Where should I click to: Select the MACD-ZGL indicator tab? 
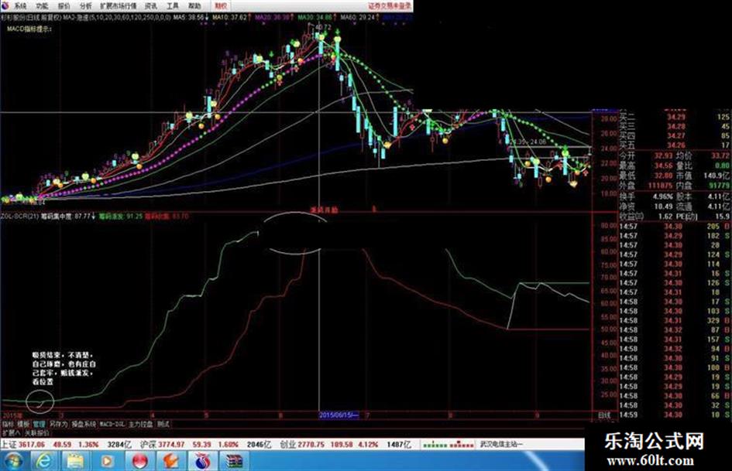point(112,424)
